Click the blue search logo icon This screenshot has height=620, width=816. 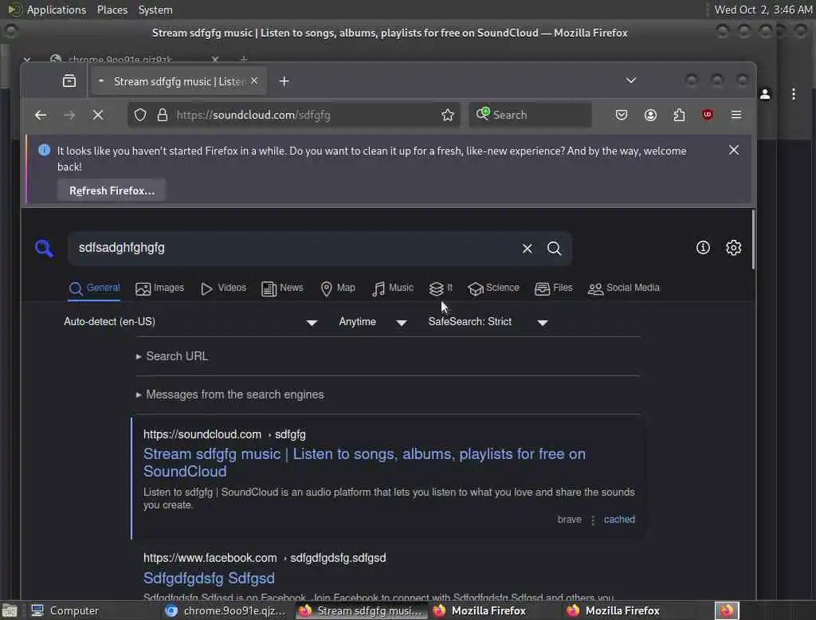tap(45, 249)
